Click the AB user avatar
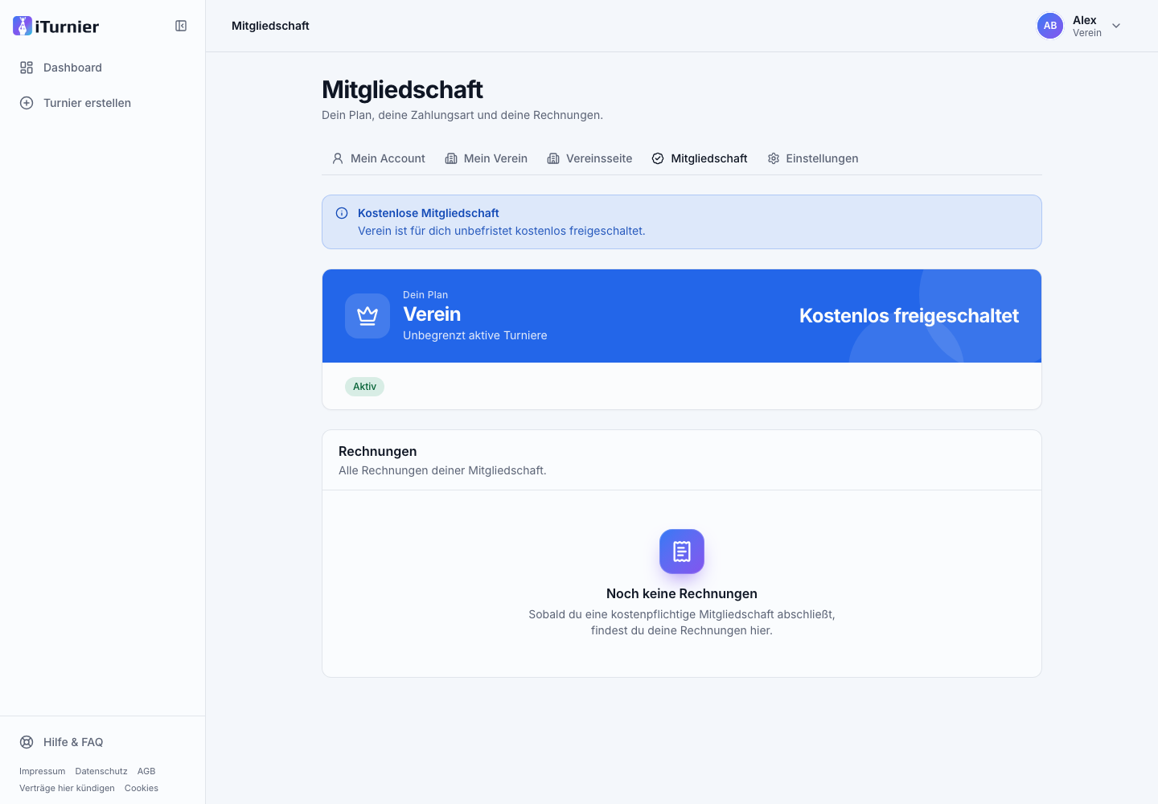Viewport: 1158px width, 804px height. point(1050,26)
